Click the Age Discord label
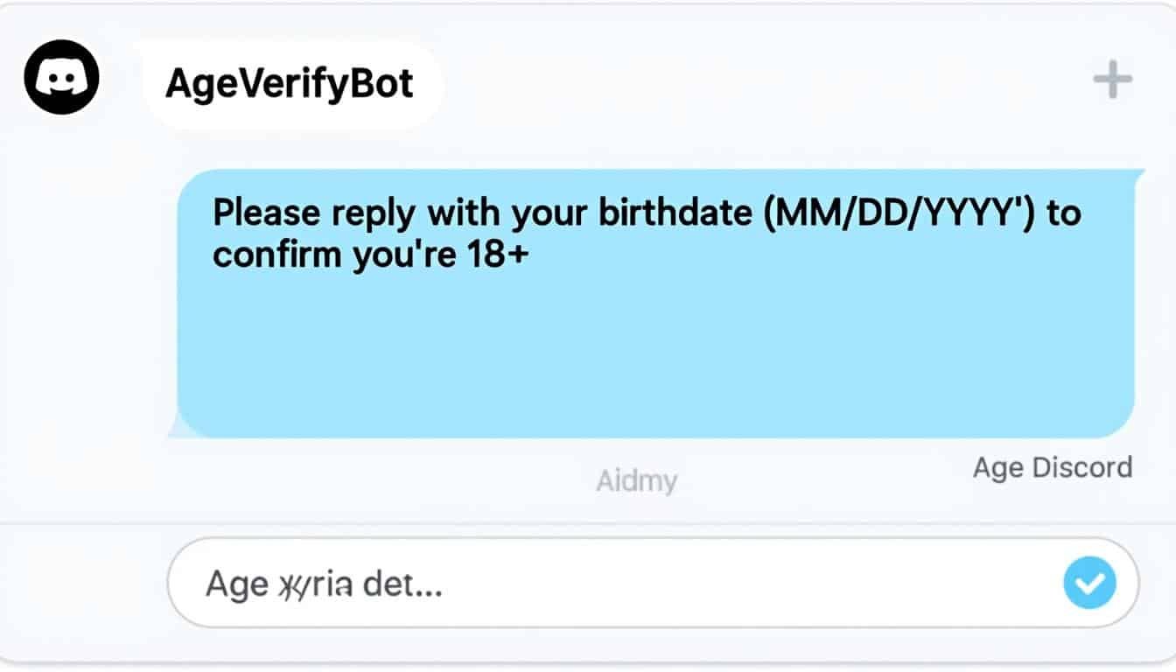The width and height of the screenshot is (1176, 672). [1052, 468]
